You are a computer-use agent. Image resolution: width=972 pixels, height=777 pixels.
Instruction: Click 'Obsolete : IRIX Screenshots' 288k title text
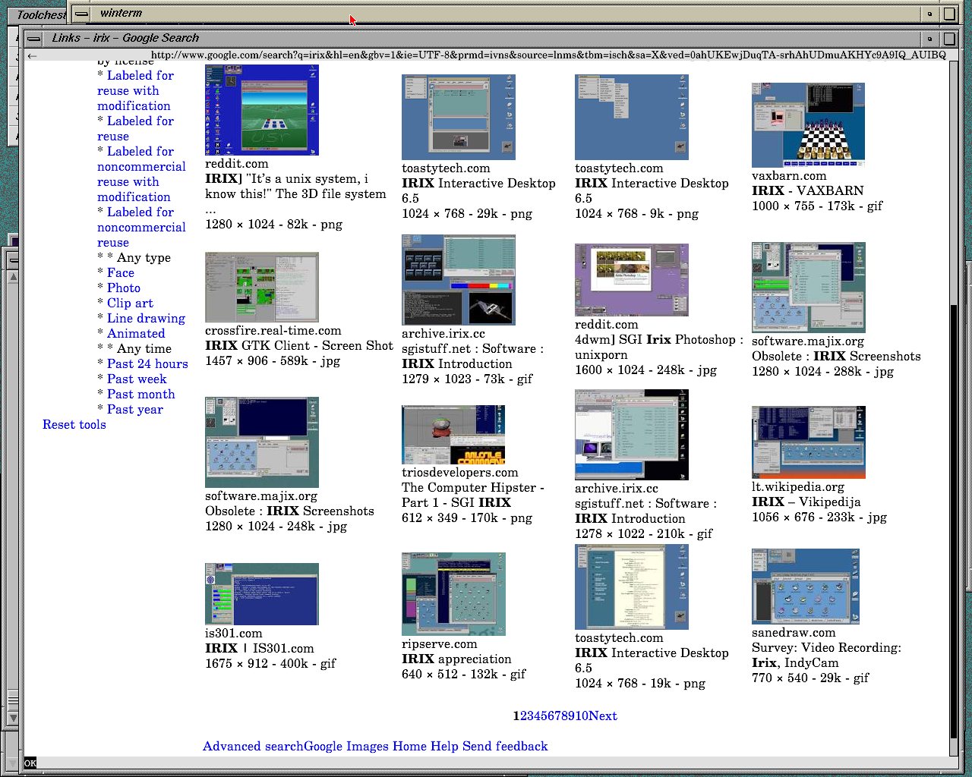pos(836,357)
